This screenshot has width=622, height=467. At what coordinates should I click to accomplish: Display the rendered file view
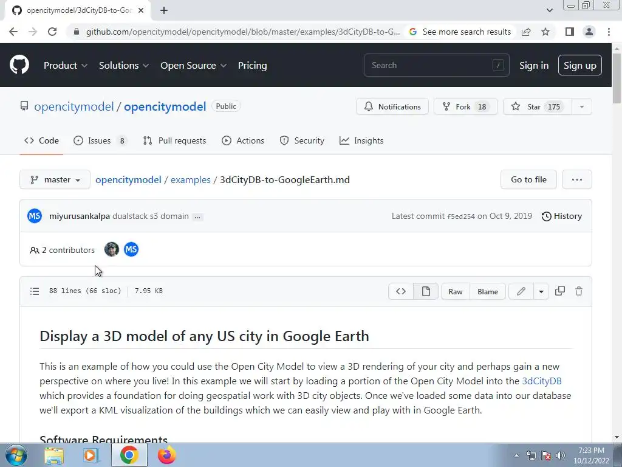pyautogui.click(x=426, y=291)
